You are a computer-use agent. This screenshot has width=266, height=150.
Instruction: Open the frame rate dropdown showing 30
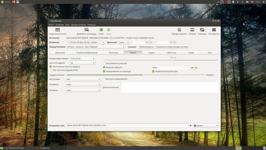coord(83,63)
